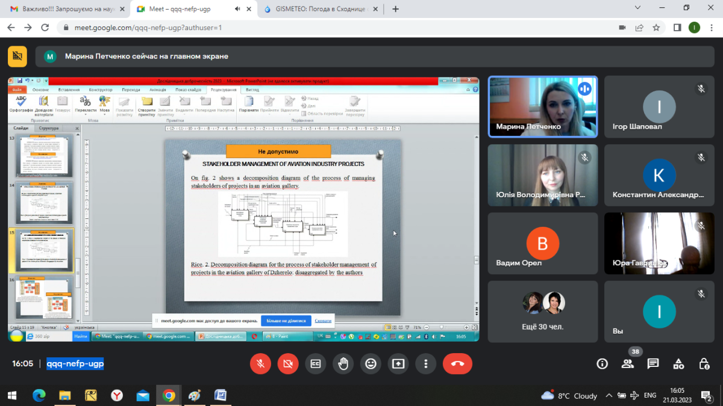Screen dimensions: 723x406
Task: Click the present screen icon
Action: tap(398, 363)
